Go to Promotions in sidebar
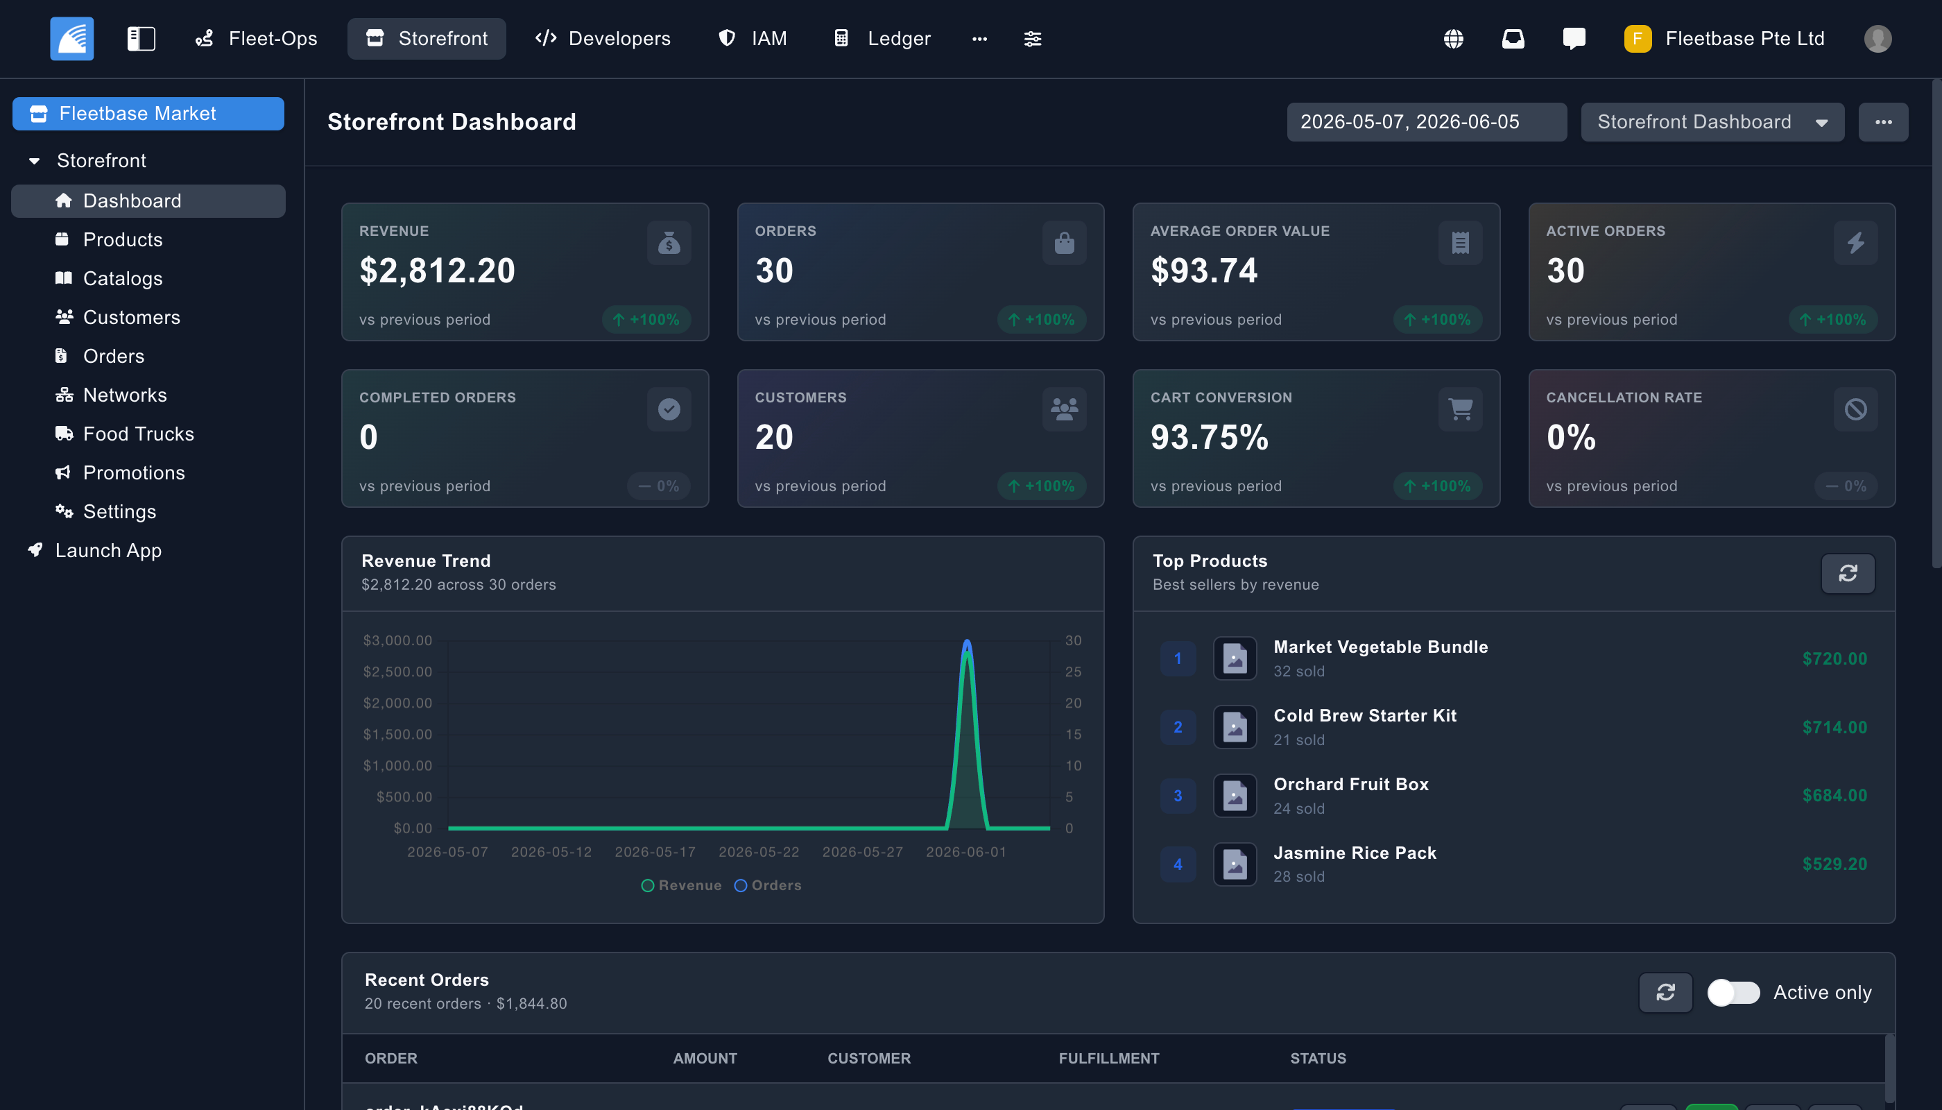This screenshot has height=1110, width=1942. (134, 472)
